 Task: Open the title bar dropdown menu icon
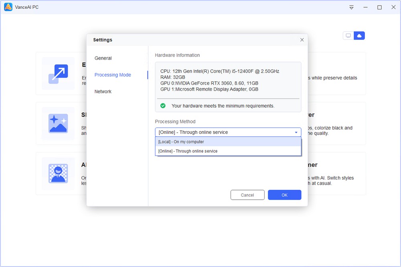(x=351, y=7)
